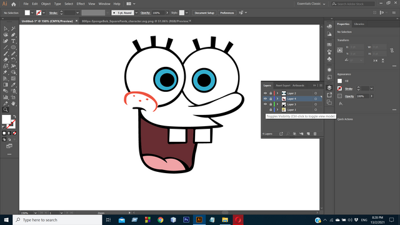Open Change Screen Mode button
Screen dimensions: 400x225
(9, 146)
